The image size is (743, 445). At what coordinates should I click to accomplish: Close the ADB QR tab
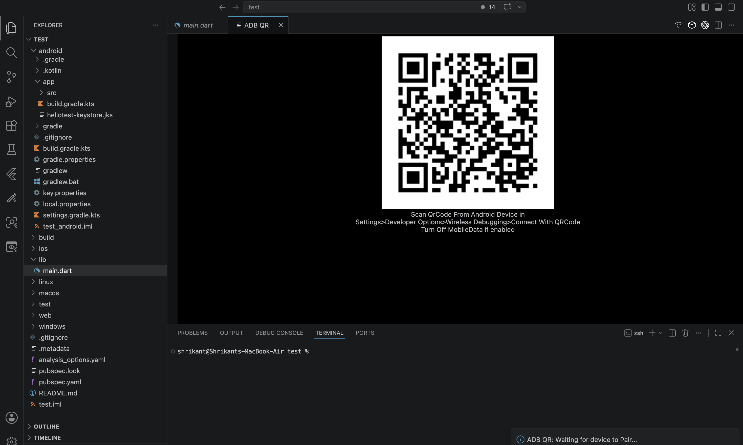click(281, 25)
